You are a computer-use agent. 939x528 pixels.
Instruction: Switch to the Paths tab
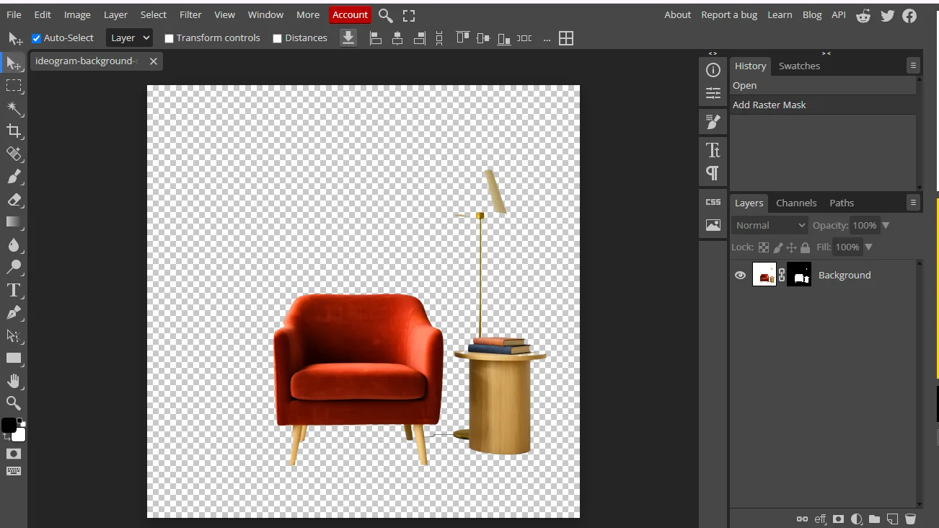(842, 203)
